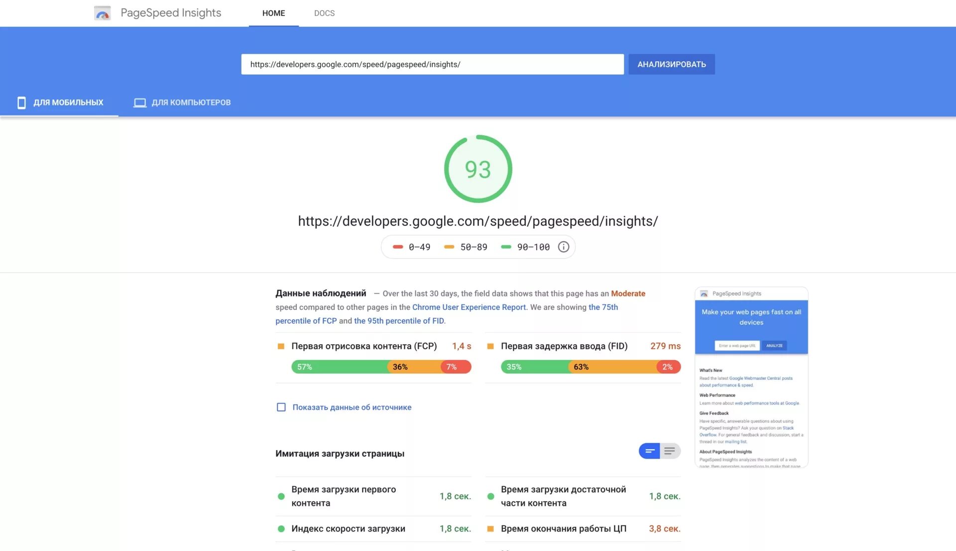Viewport: 956px width, 551px height.
Task: Open the HOME tab
Action: point(274,13)
